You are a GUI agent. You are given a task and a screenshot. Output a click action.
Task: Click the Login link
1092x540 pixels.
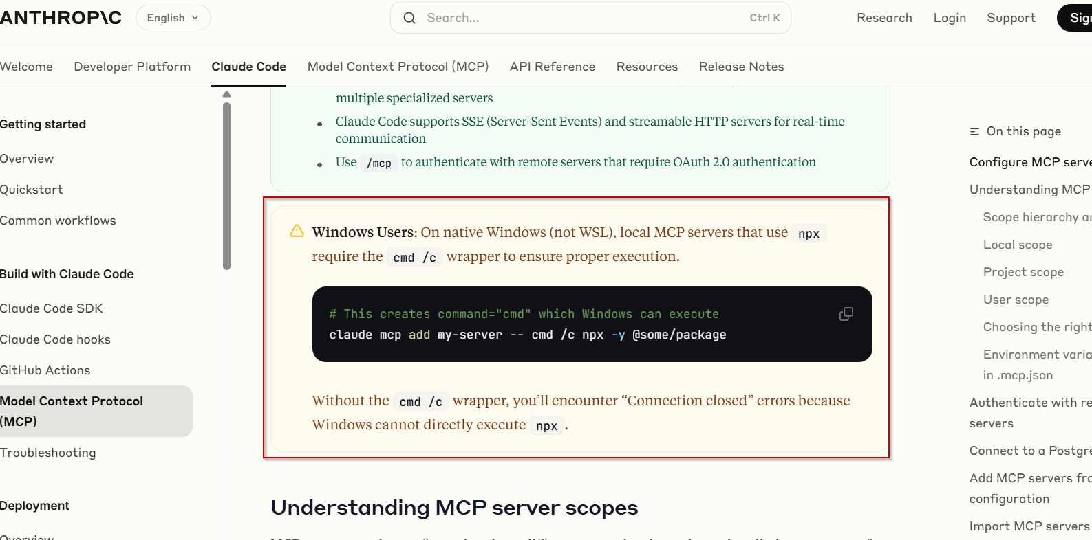(x=950, y=18)
